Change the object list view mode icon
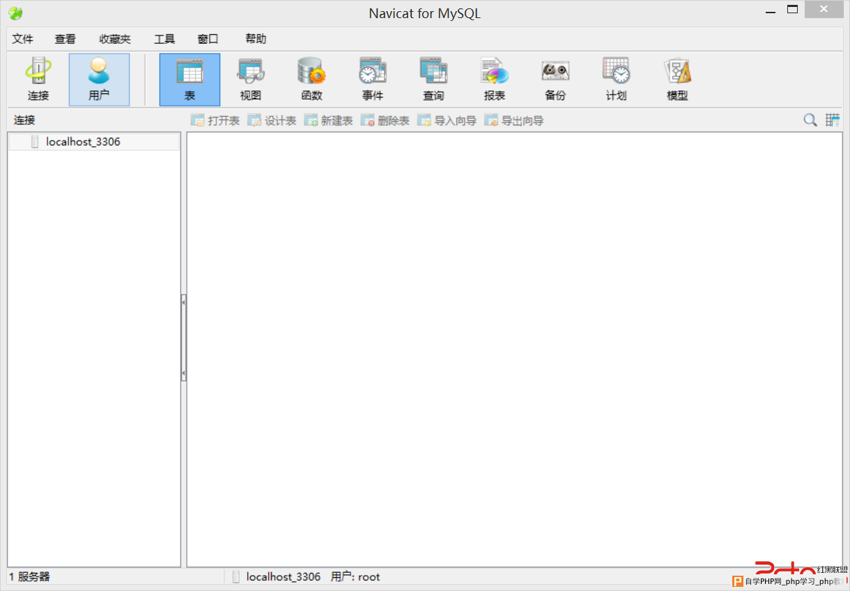The image size is (850, 591). (x=833, y=120)
